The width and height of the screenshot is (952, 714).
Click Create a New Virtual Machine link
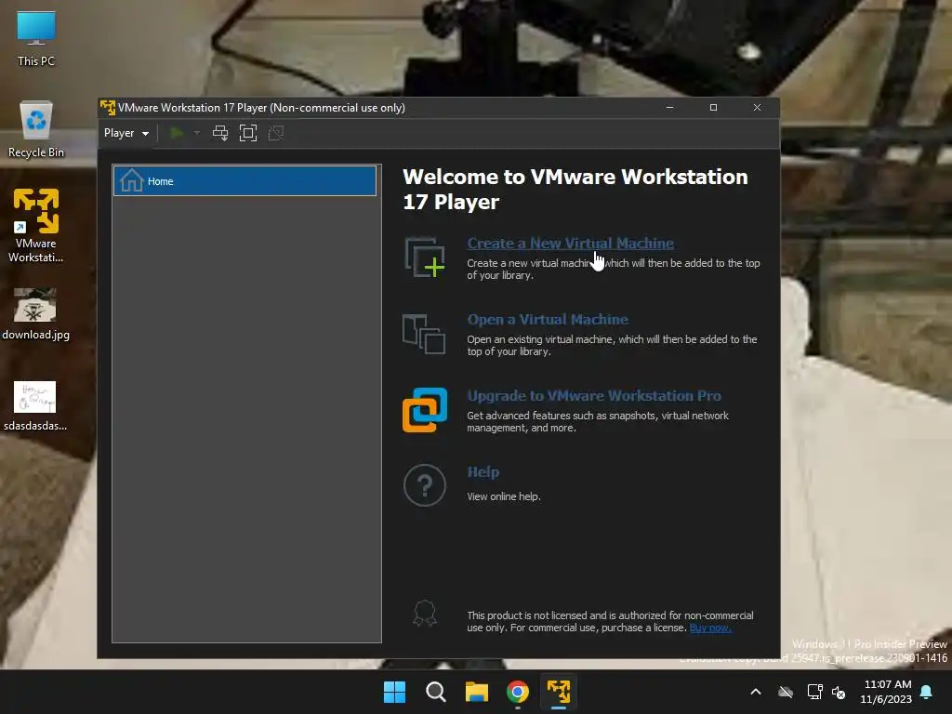coord(570,244)
